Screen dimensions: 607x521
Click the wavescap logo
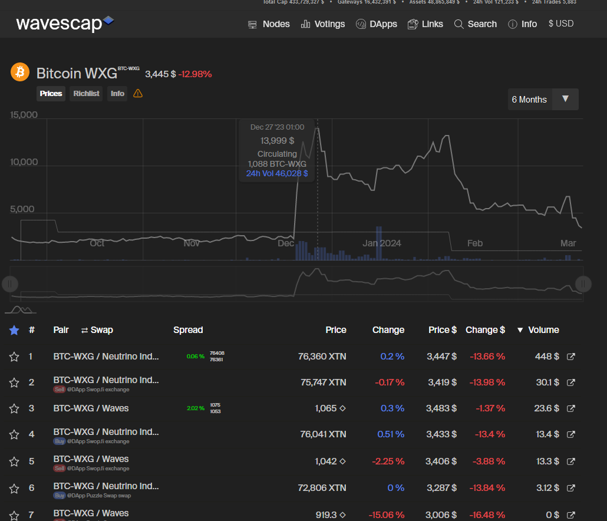pos(65,23)
